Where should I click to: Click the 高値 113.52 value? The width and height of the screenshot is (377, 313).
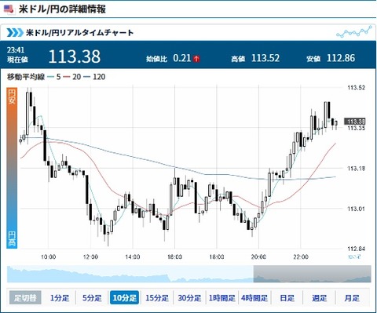pos(265,58)
